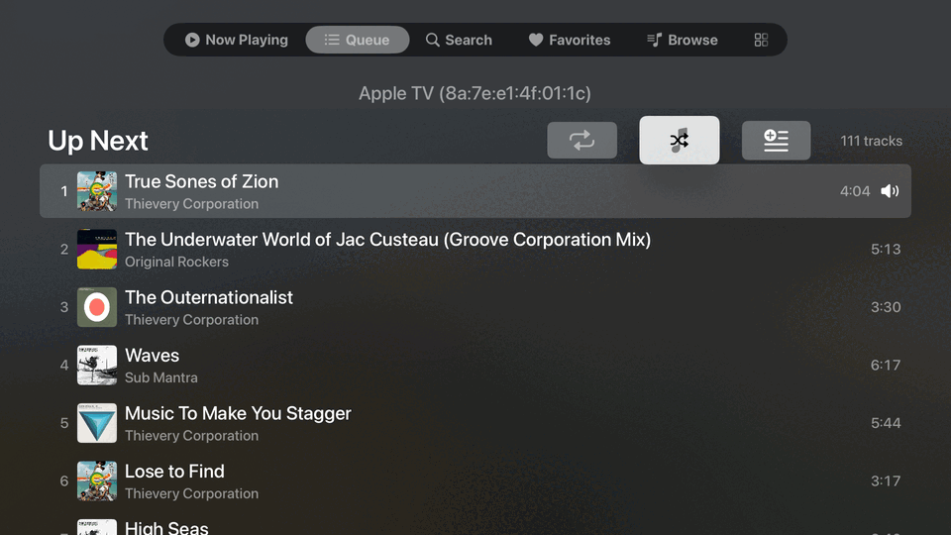Play the Waves track by Sub Mantra
Image resolution: width=951 pixels, height=535 pixels.
click(475, 366)
